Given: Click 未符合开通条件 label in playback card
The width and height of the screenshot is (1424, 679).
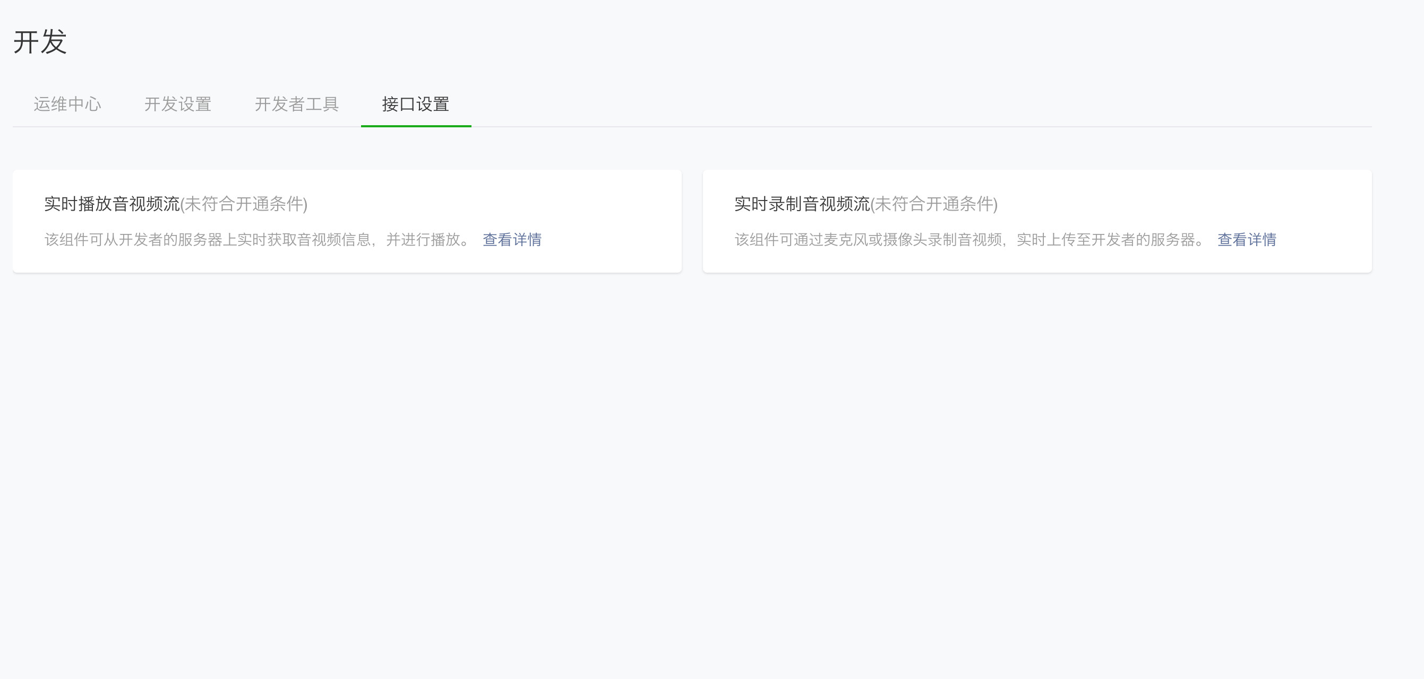Looking at the screenshot, I should [x=244, y=204].
